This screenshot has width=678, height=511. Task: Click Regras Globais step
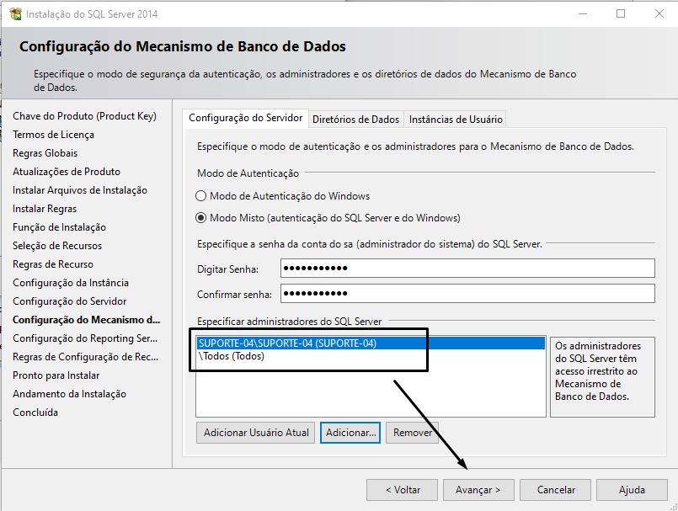45,153
